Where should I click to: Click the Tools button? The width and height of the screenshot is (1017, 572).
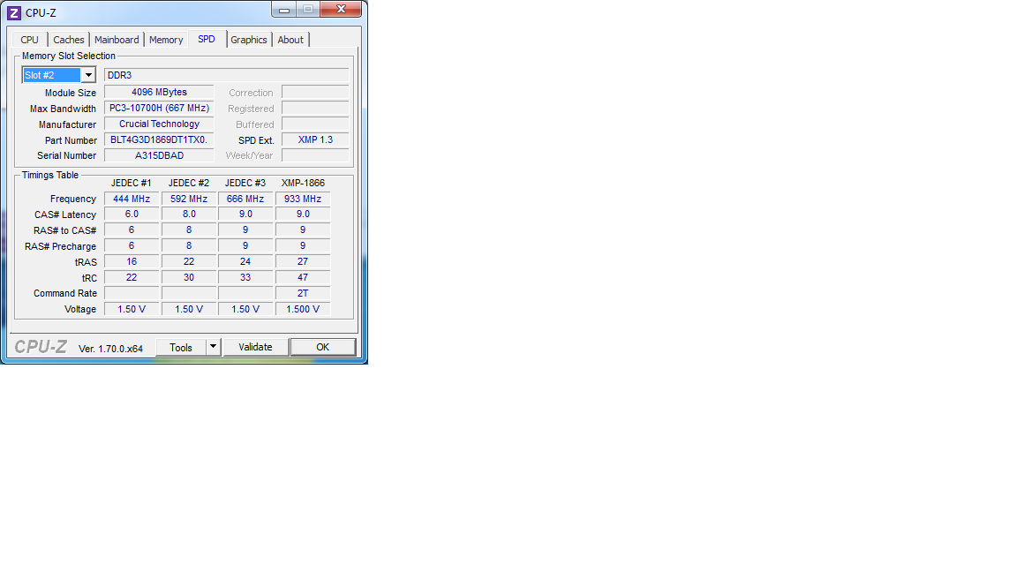pos(181,348)
